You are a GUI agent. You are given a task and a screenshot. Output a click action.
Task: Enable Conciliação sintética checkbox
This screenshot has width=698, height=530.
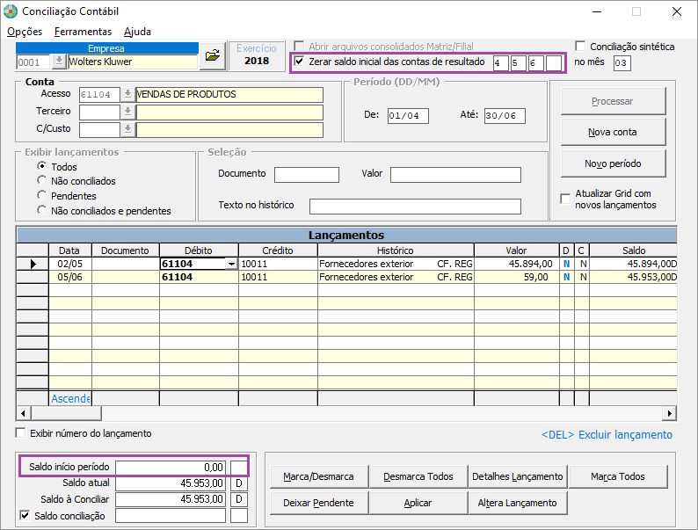(x=580, y=47)
